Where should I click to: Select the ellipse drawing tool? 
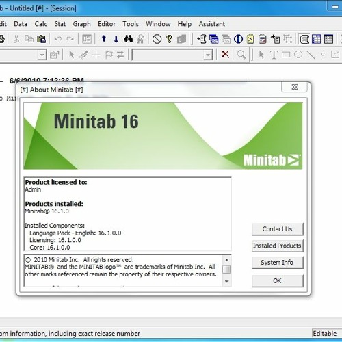(298, 55)
